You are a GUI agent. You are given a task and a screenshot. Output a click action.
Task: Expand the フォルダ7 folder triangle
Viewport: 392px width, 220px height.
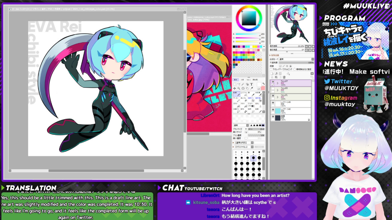click(278, 83)
